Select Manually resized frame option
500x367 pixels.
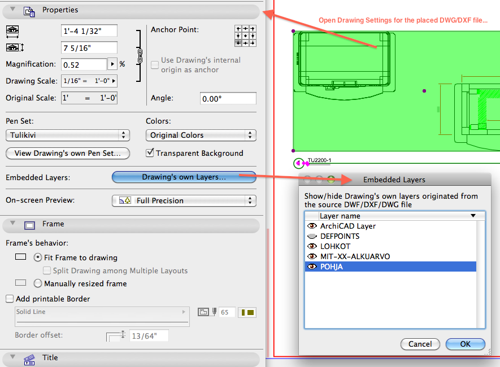click(x=37, y=283)
